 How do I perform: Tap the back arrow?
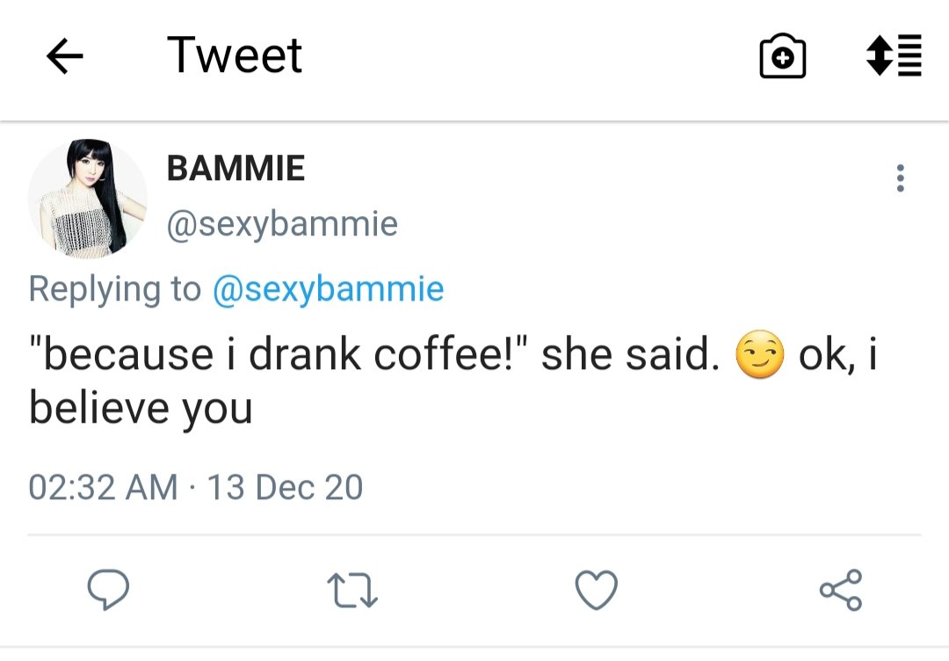click(x=64, y=57)
